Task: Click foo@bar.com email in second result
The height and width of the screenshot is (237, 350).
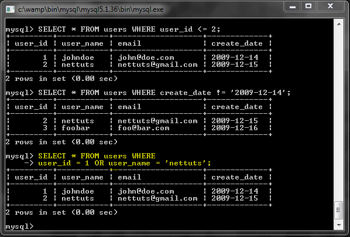Action: pyautogui.click(x=143, y=128)
